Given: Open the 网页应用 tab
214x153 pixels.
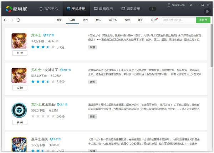Looking at the screenshot, I should (131, 9).
